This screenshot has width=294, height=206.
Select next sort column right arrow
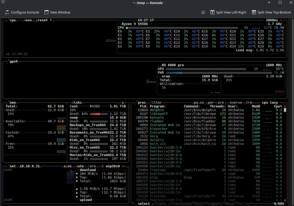(x=281, y=102)
